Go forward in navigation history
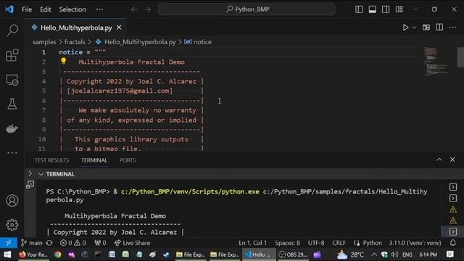This screenshot has height=261, width=464. pyautogui.click(x=148, y=9)
